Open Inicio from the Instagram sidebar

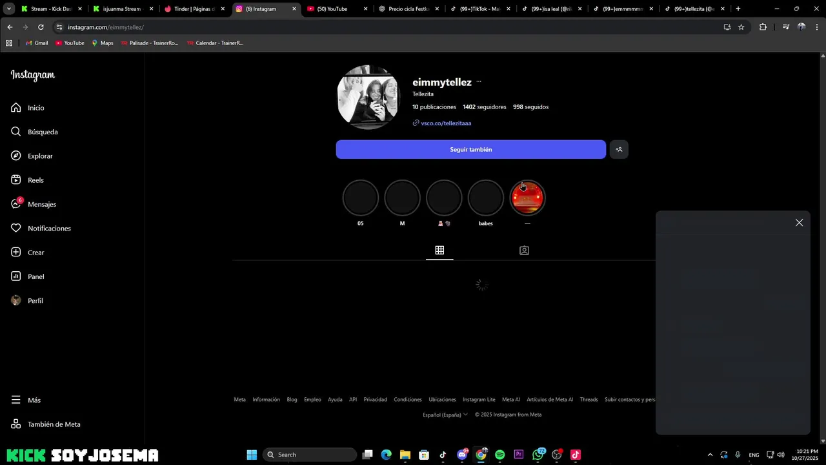[x=28, y=108]
